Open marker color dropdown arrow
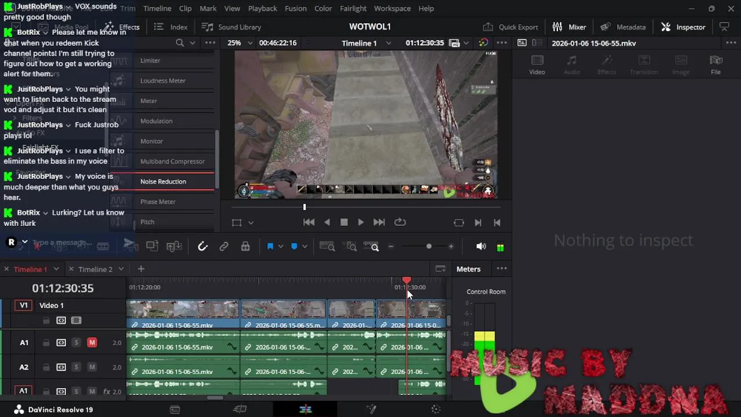The height and width of the screenshot is (417, 741). click(x=305, y=246)
